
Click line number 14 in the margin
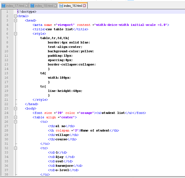6,69
